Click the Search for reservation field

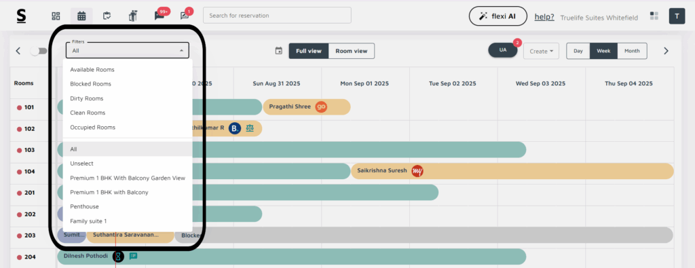[277, 15]
